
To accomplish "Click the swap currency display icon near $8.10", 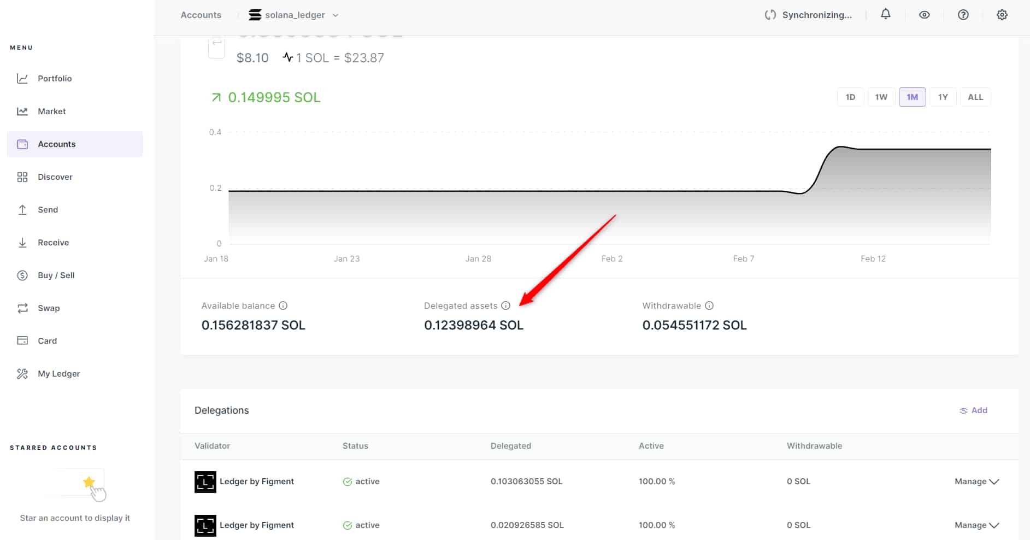I will pos(216,47).
